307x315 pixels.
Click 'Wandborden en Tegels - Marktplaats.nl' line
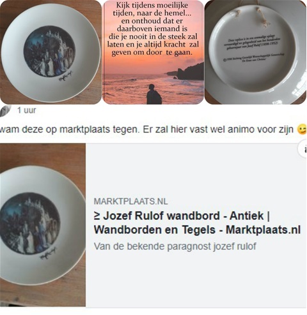(x=197, y=230)
